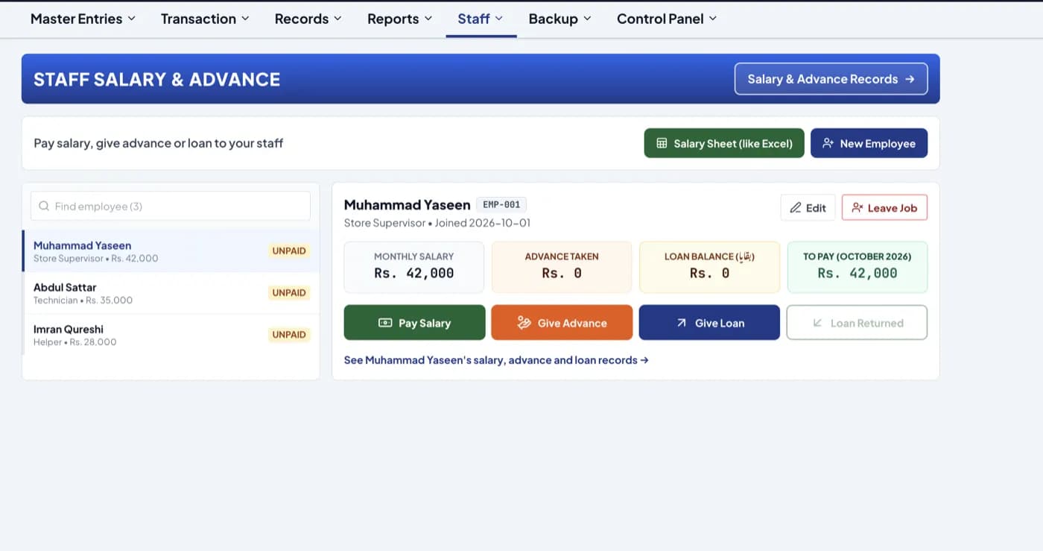Viewport: 1043px width, 551px height.
Task: Mark employee with Leave Job button
Action: pos(884,207)
